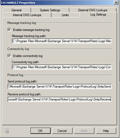Select the External DNS Lookups tab
Screen dimensions: 120x138
click(93, 10)
